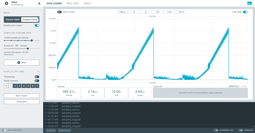
Task: Open the Real-Time tab
Action: click(73, 3)
